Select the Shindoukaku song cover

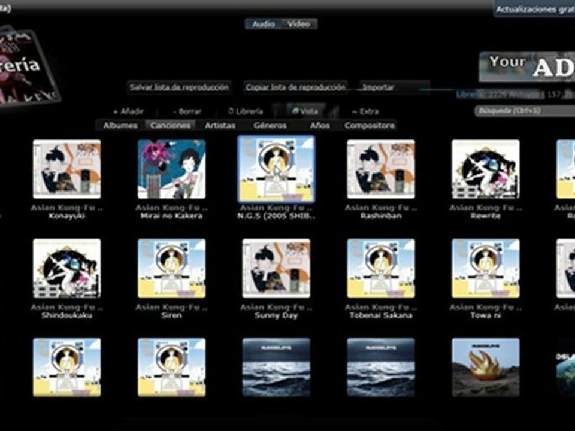(66, 268)
